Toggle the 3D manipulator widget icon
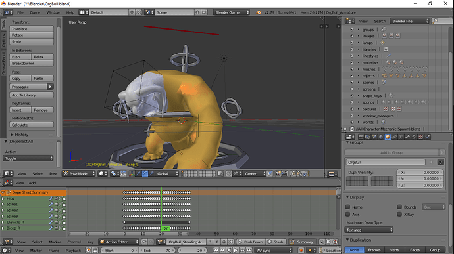 (132, 173)
